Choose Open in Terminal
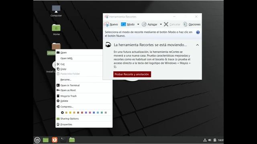Screen dimensions: 257x144 pos(84,85)
